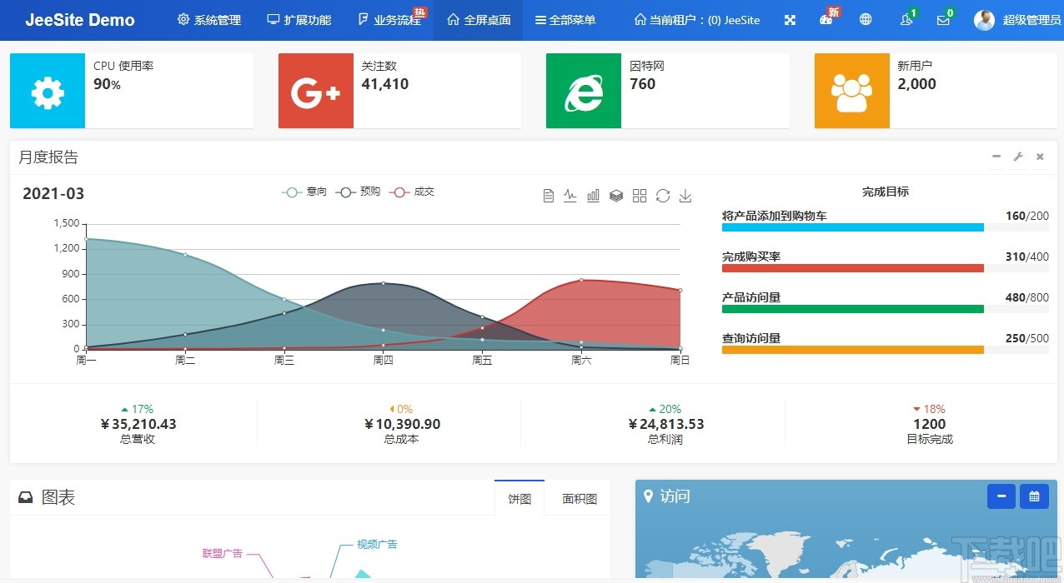Click the 全屏桌面 navigation item
This screenshot has width=1064, height=583.
click(478, 20)
